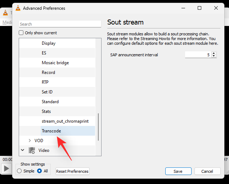Viewport: 229px width, 184px height.
Task: Select the Video category label
Action: pos(44,150)
